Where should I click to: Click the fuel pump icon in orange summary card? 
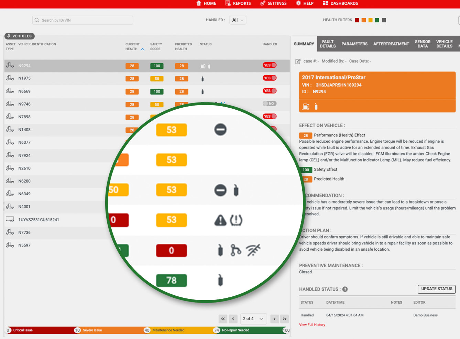coord(306,107)
